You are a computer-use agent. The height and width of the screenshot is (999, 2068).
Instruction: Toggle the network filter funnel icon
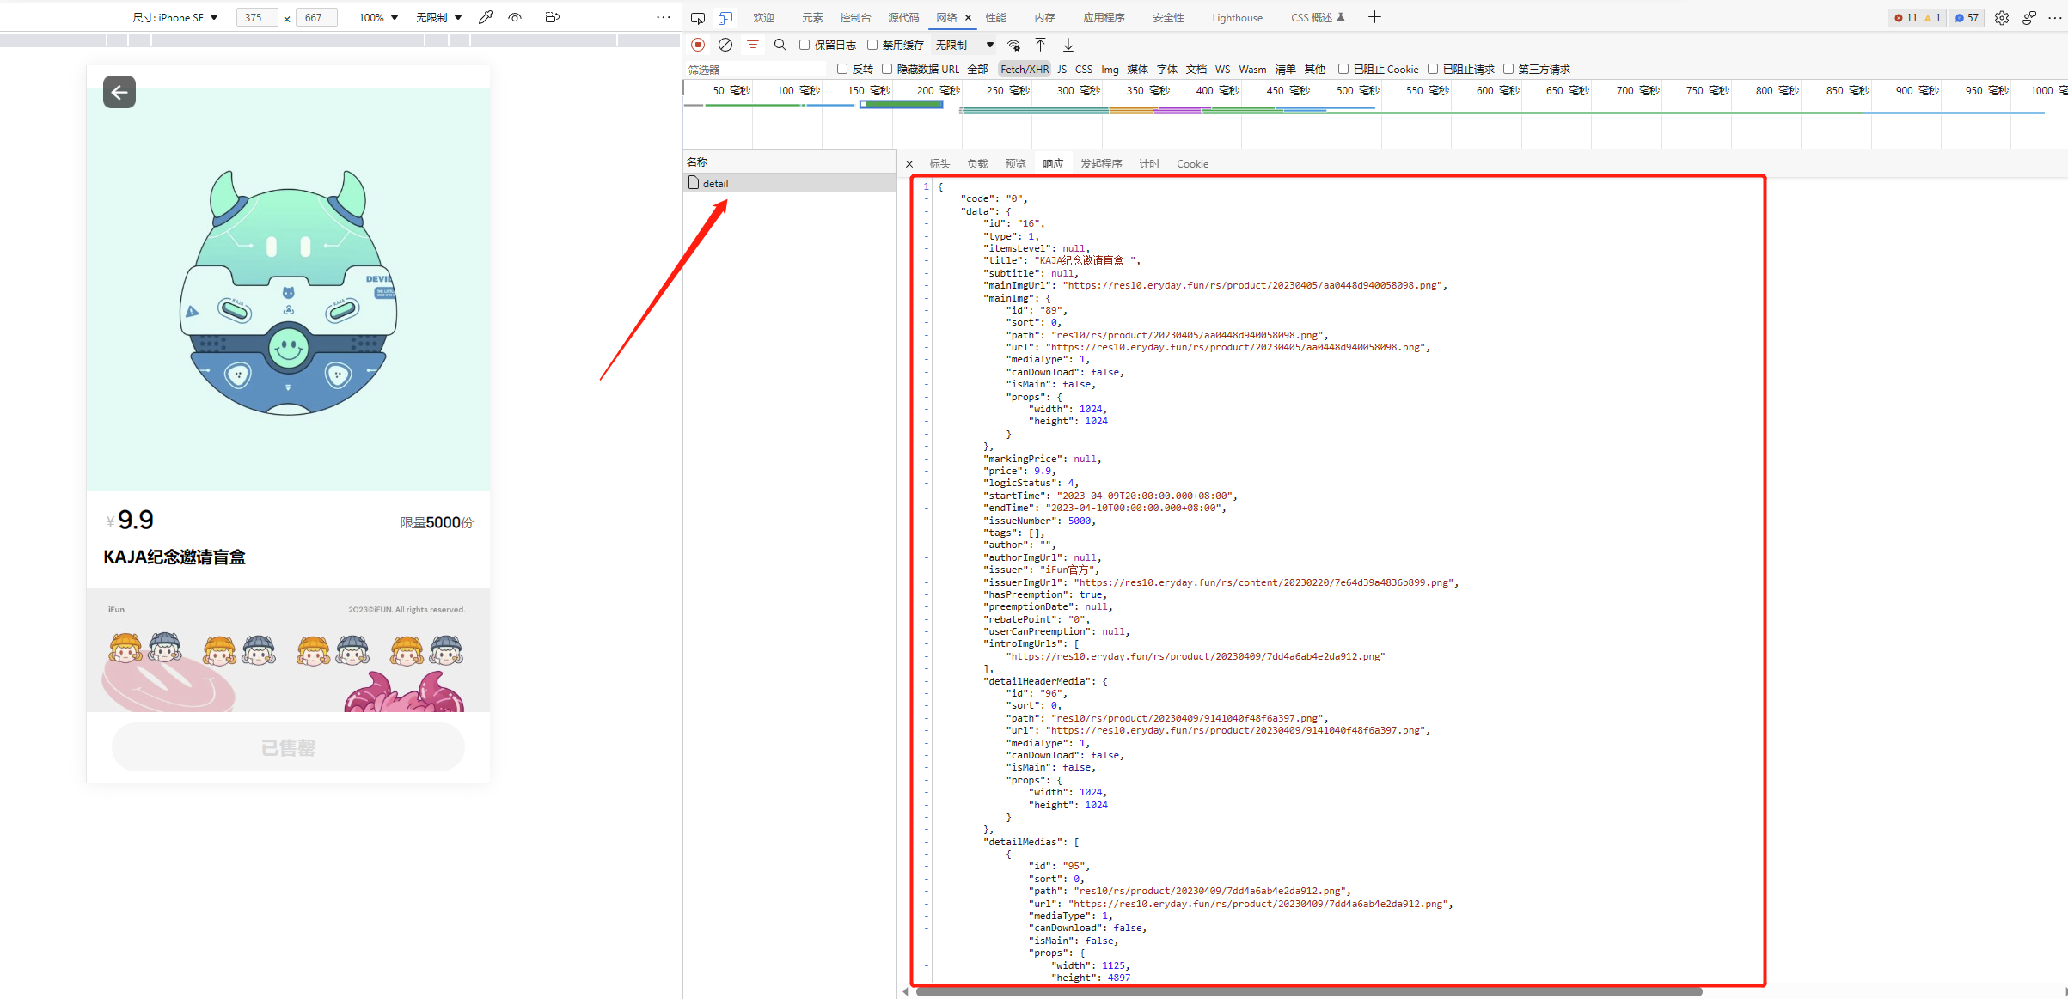753,45
